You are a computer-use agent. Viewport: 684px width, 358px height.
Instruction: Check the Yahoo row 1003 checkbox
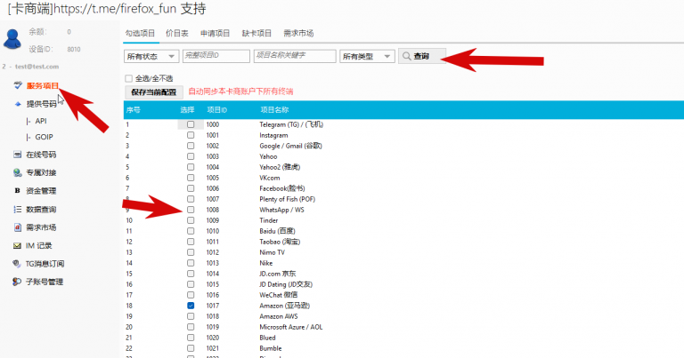191,156
